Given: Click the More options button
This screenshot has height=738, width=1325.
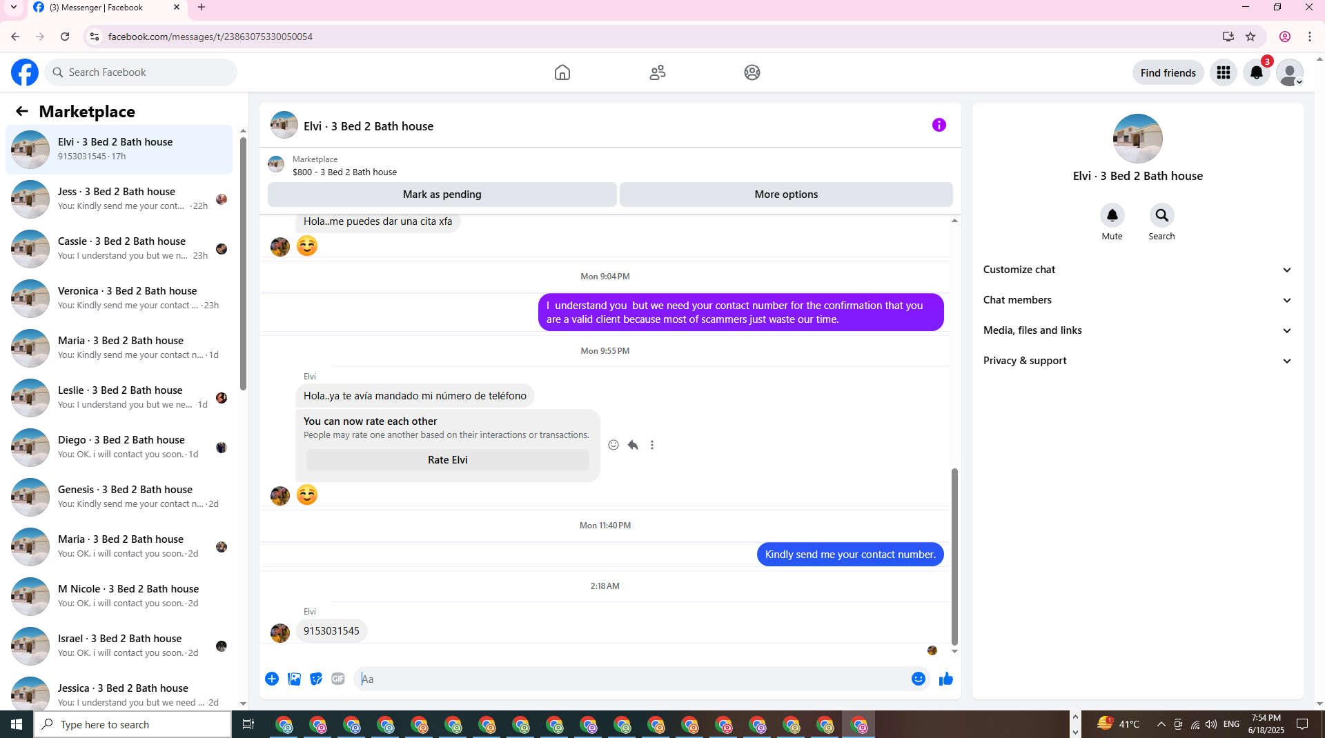Looking at the screenshot, I should (786, 195).
